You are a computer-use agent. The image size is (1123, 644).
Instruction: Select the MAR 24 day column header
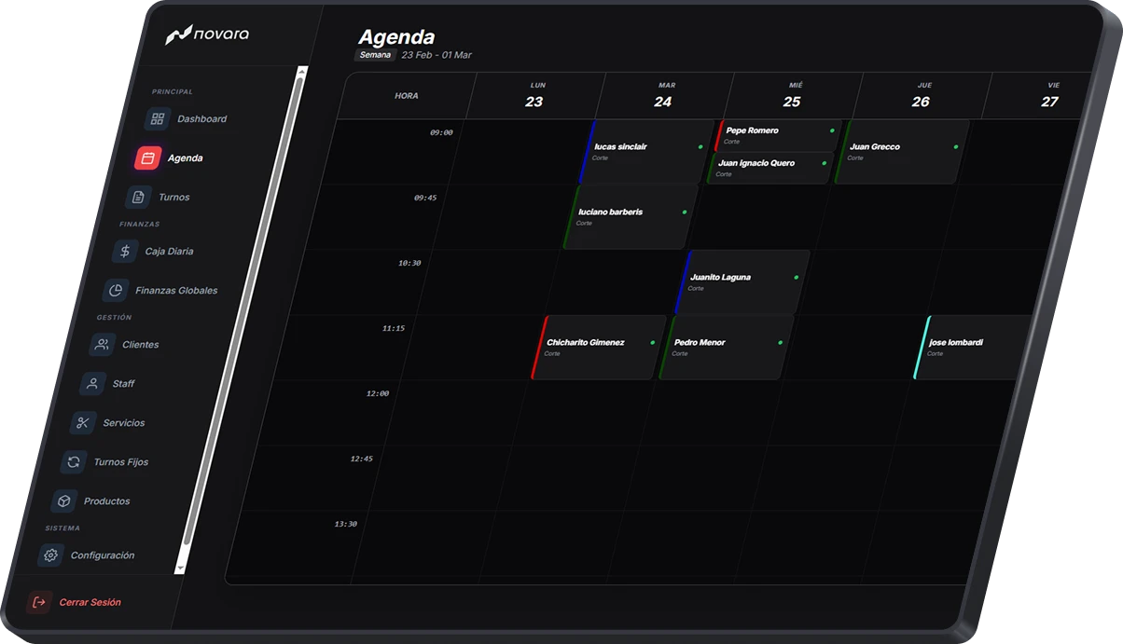click(664, 95)
